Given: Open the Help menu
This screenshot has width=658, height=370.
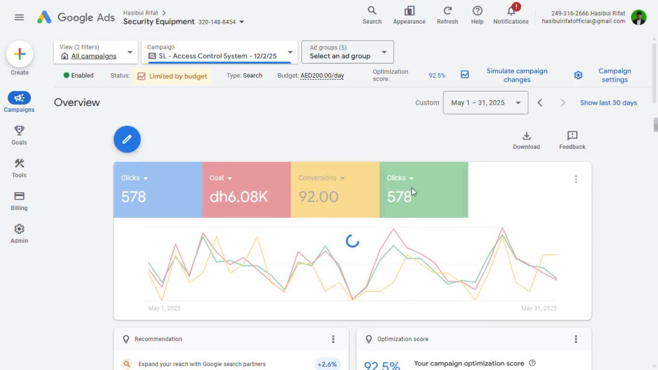Looking at the screenshot, I should tap(477, 15).
